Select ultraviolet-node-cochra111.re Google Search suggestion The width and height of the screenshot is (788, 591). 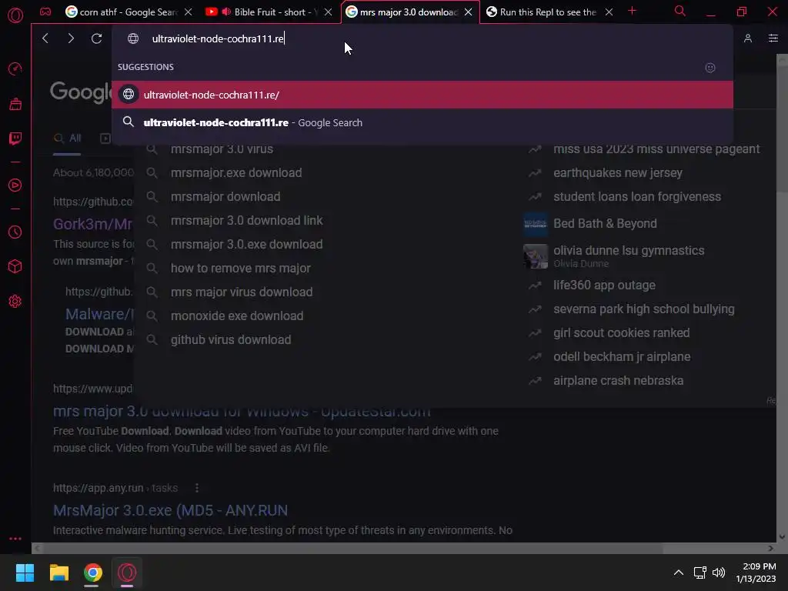click(422, 122)
